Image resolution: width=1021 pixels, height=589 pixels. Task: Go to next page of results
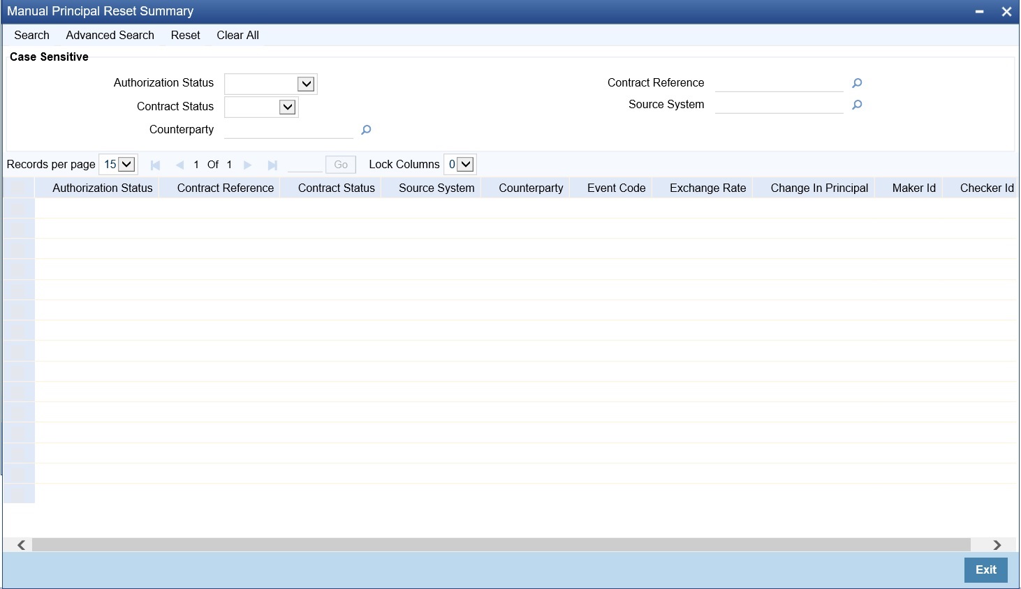(x=247, y=165)
